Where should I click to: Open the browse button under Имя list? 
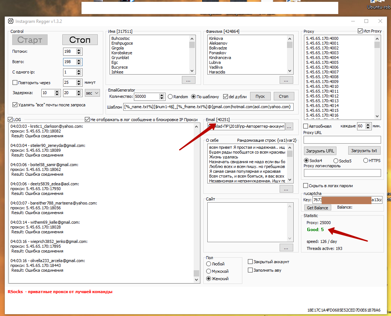click(188, 80)
